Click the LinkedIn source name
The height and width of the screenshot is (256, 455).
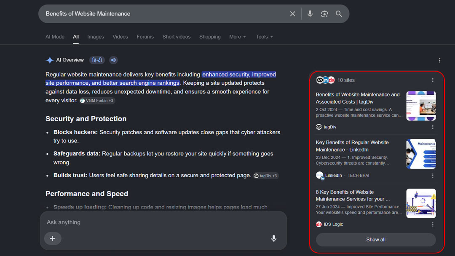tap(333, 176)
